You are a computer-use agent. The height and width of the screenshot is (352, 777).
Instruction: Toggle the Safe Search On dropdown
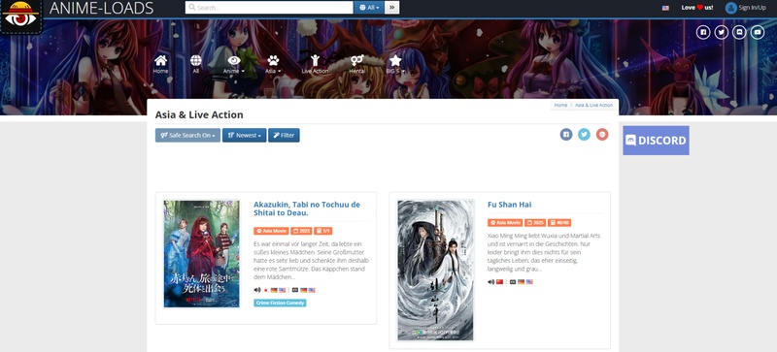coord(187,135)
